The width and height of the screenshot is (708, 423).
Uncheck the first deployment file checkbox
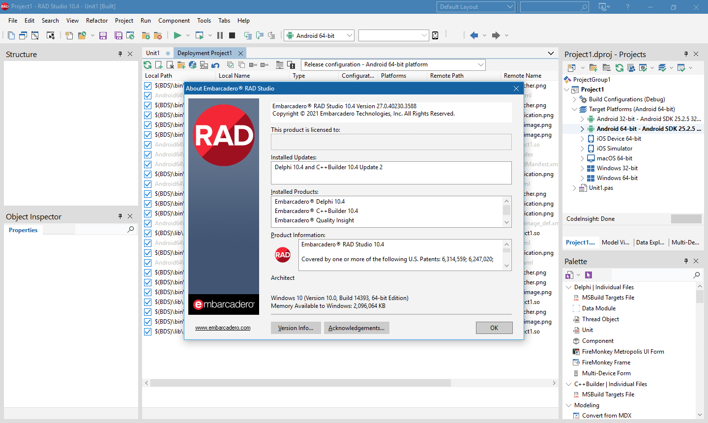pyautogui.click(x=147, y=86)
